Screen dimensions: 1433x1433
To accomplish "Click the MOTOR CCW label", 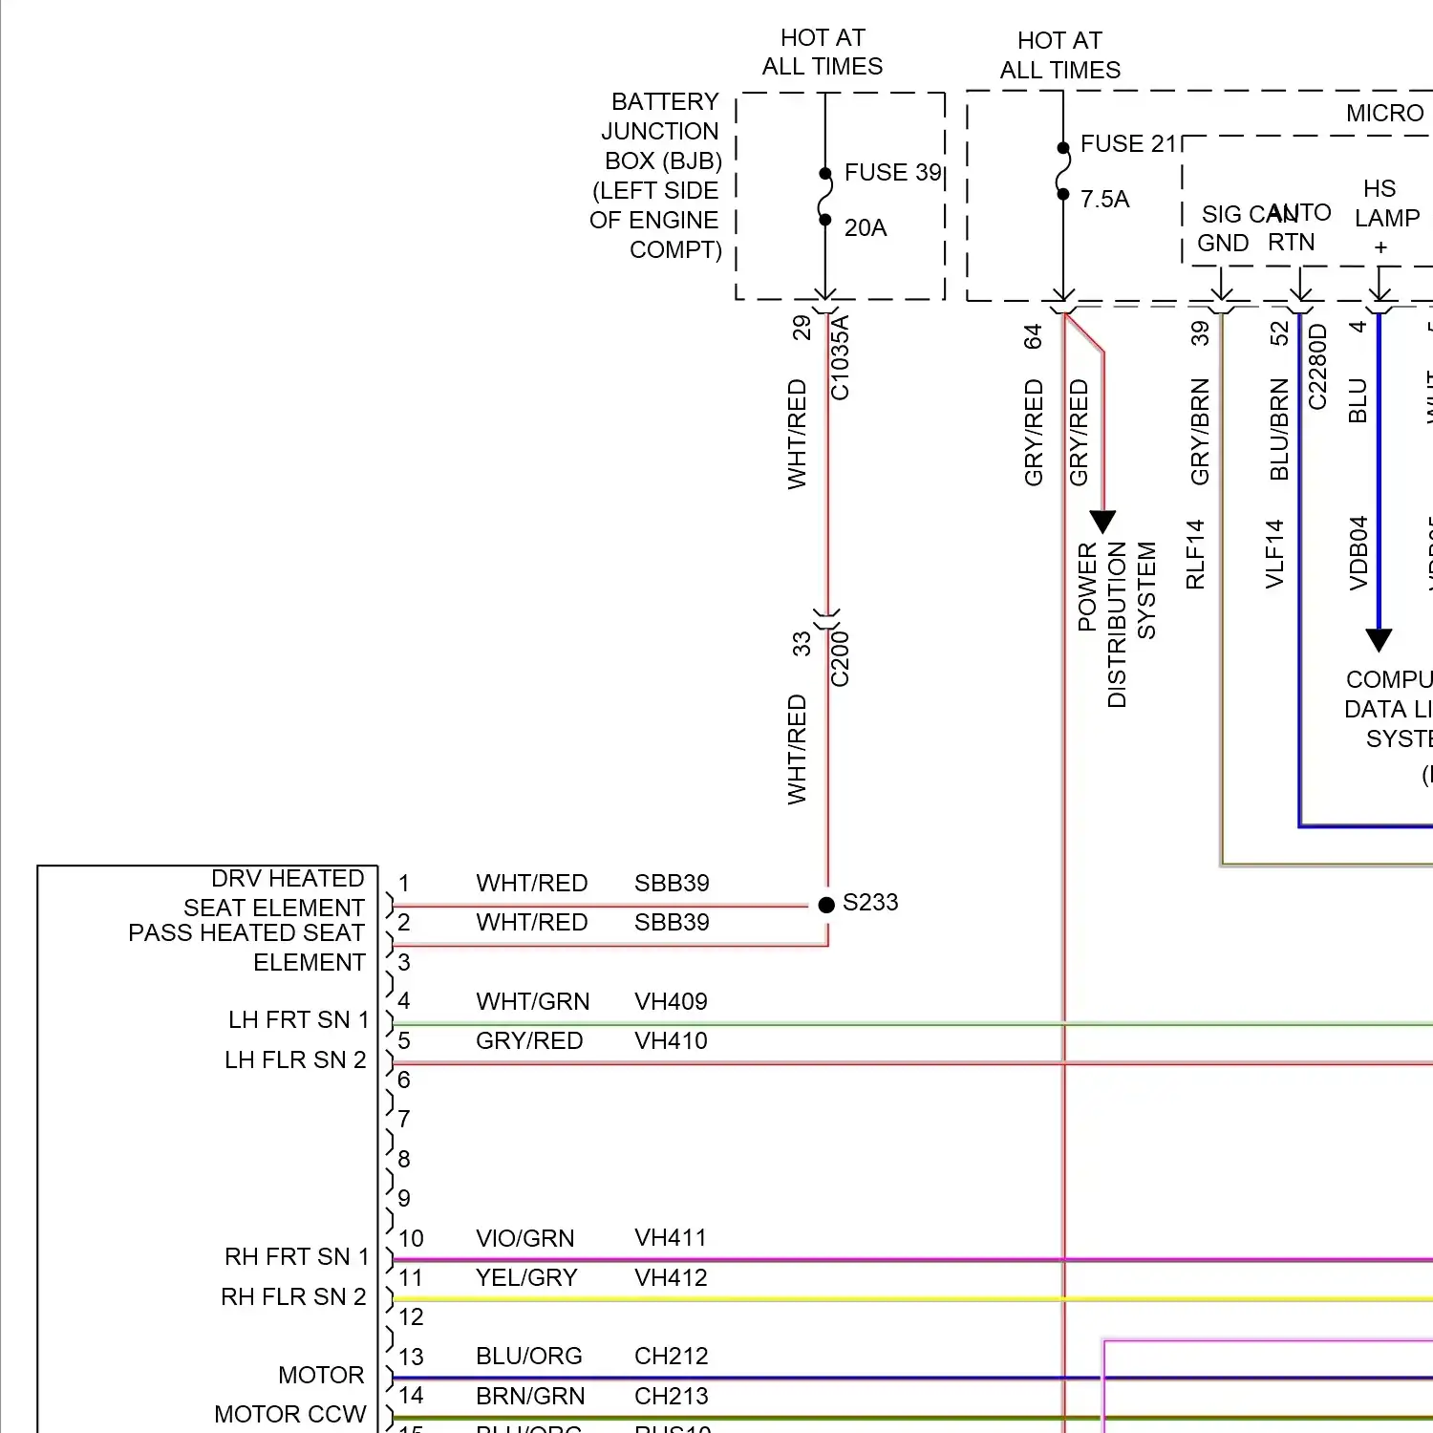I will pos(290,1415).
